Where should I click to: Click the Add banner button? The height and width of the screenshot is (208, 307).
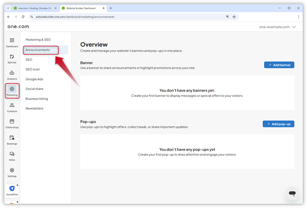(x=279, y=65)
